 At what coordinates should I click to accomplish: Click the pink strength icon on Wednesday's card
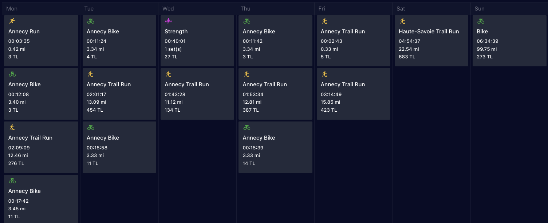coord(168,21)
